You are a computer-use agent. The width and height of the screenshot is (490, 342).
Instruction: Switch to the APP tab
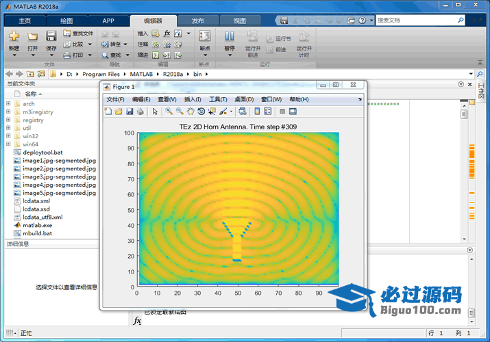108,21
